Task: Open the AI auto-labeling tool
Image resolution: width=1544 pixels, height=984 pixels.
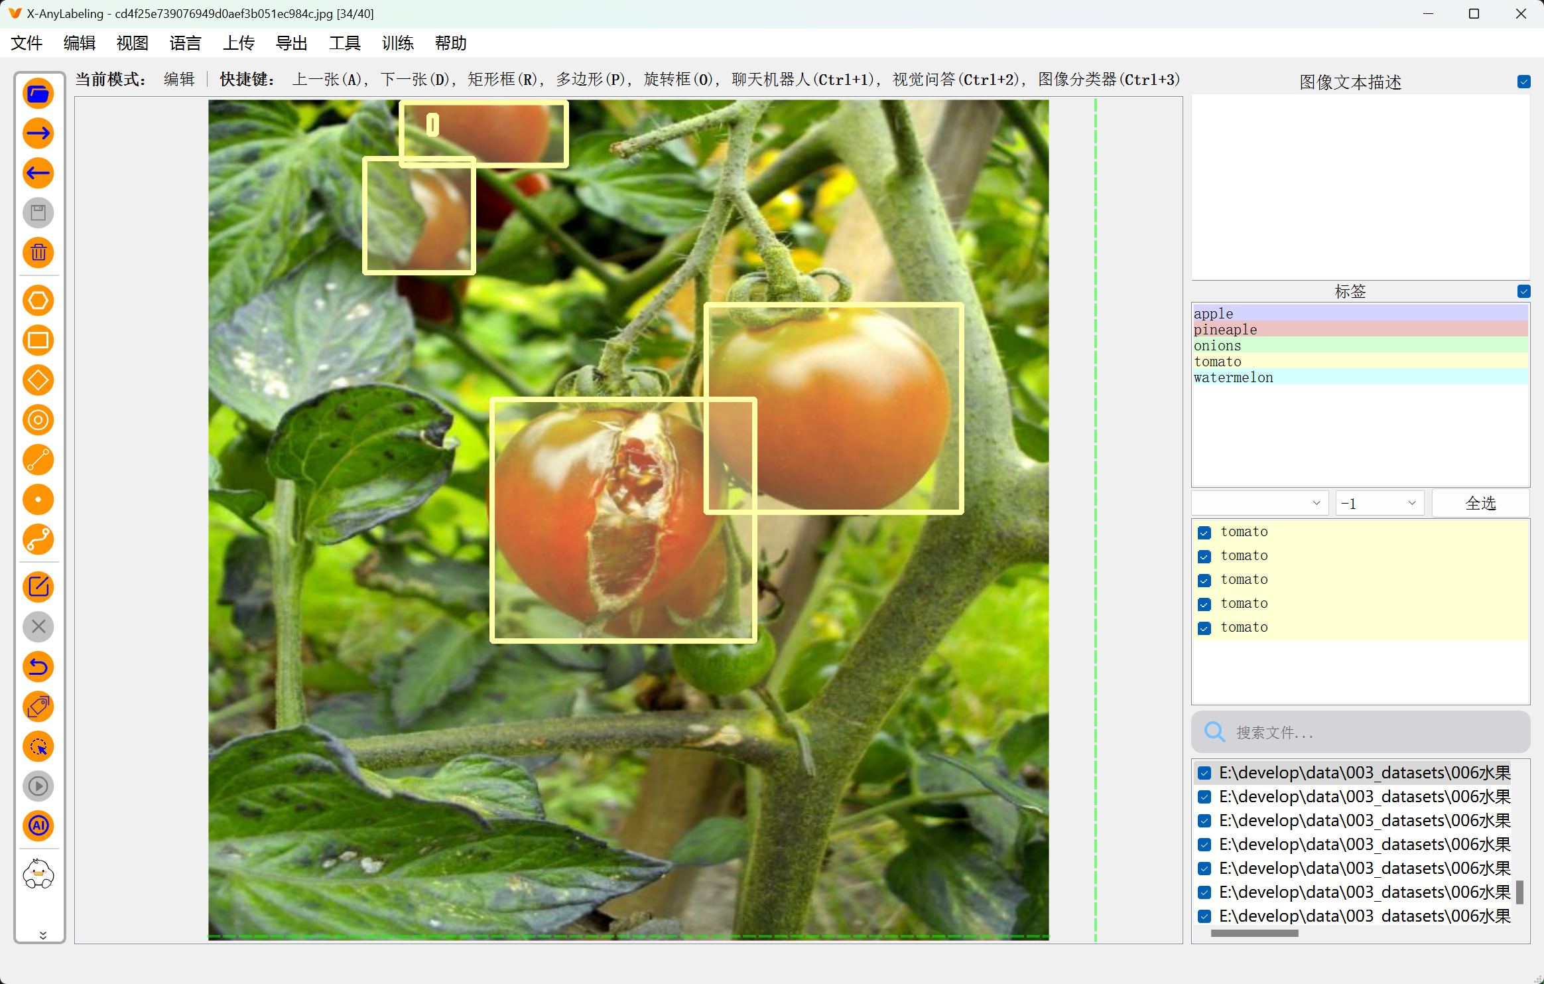Action: coord(38,826)
